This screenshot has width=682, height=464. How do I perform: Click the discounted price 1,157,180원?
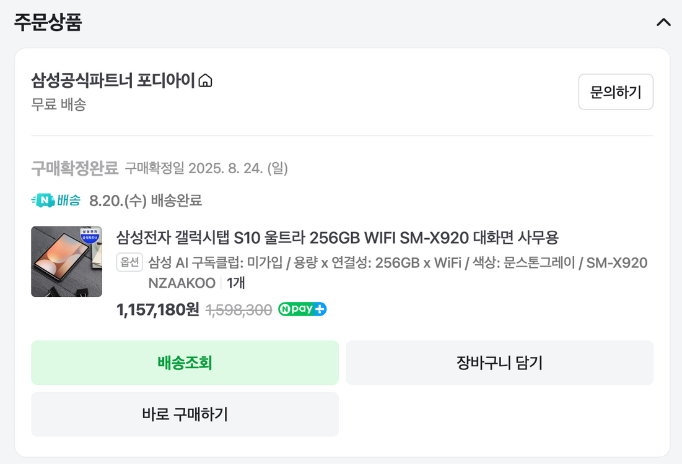(153, 309)
